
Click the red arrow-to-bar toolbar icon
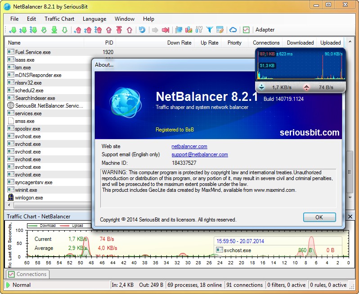click(166, 30)
